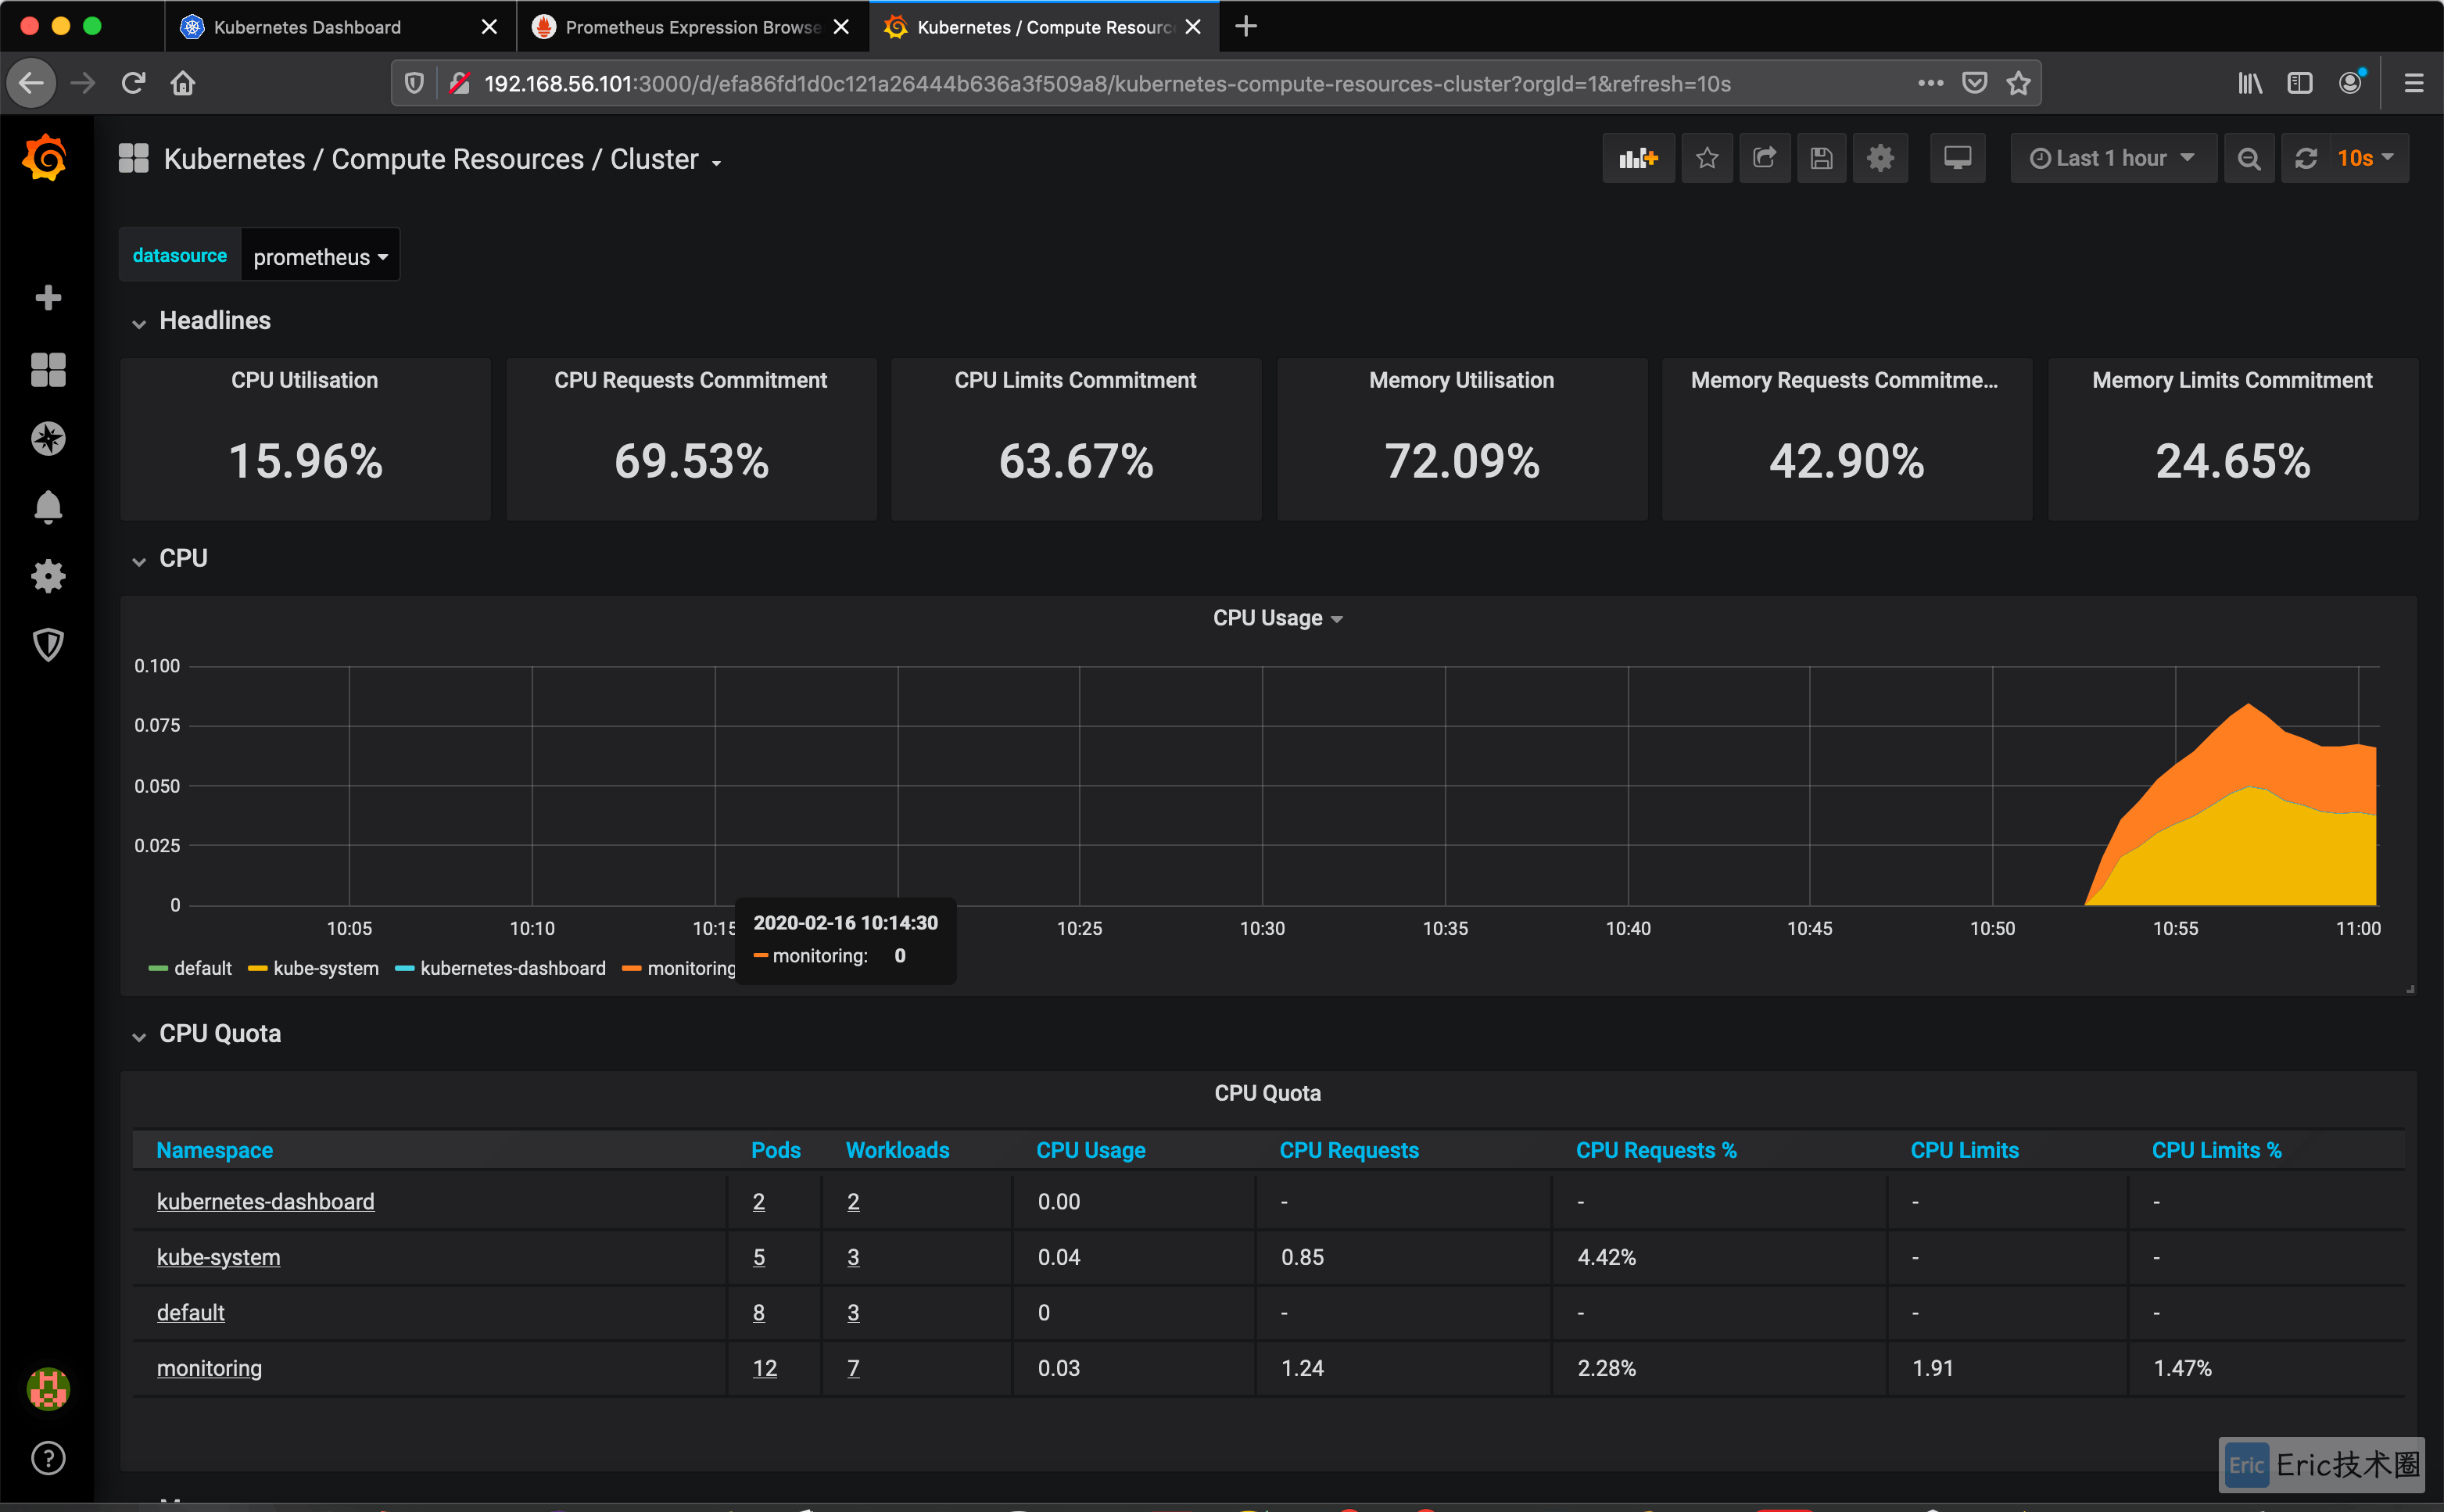The width and height of the screenshot is (2444, 1512).
Task: Click the Share dashboard icon
Action: (1765, 158)
